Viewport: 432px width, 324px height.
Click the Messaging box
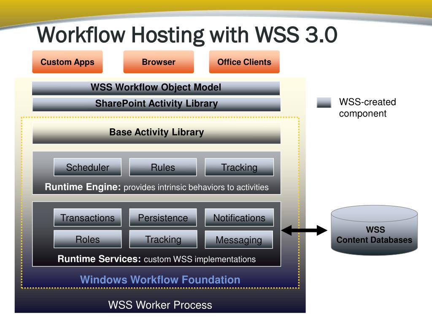click(239, 240)
